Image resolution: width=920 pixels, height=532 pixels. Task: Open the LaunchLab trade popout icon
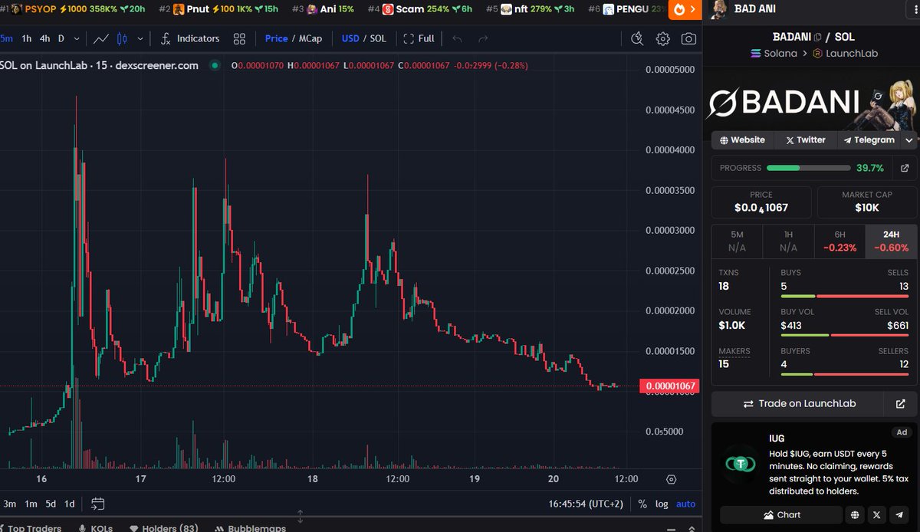pyautogui.click(x=901, y=403)
